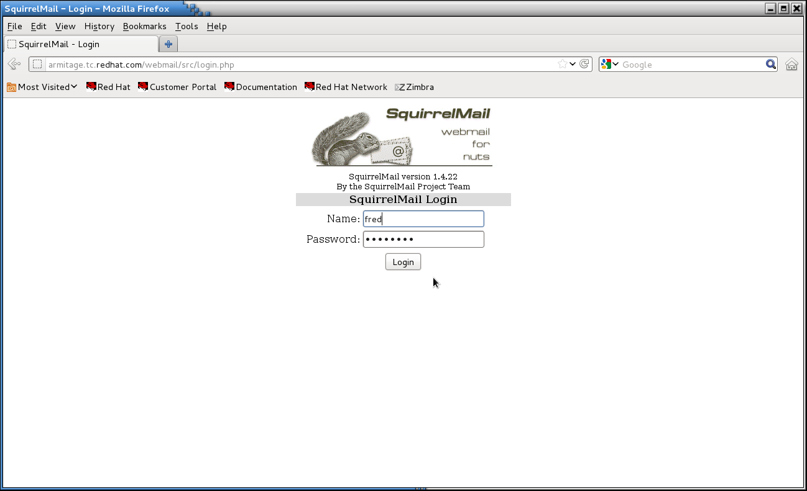Click the 'SquirrelMail Login' heading
Image resolution: width=807 pixels, height=491 pixels.
pos(403,200)
